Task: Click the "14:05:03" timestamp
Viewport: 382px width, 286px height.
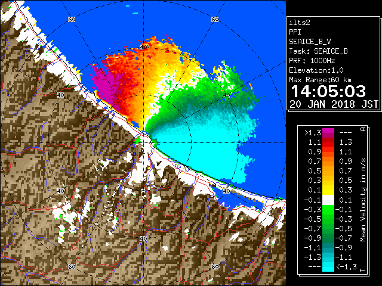Action: coord(328,91)
